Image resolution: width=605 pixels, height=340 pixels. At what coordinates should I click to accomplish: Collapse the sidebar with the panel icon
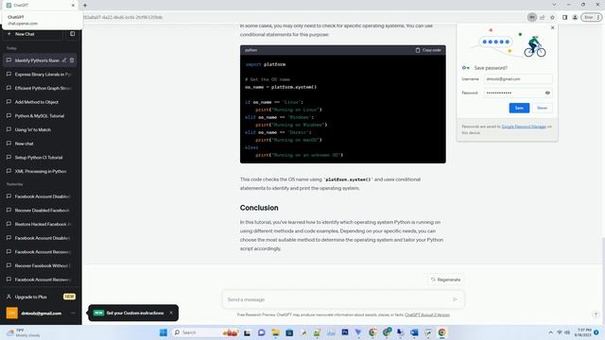[x=72, y=34]
